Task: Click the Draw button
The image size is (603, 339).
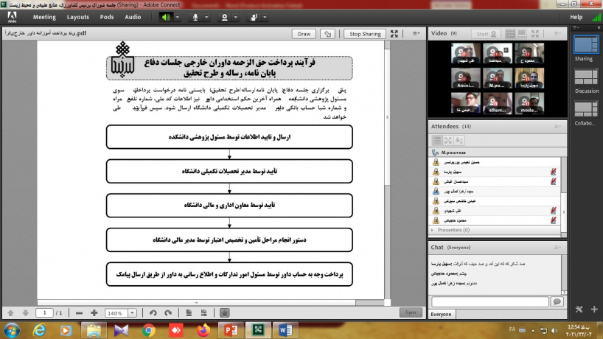Action: (x=303, y=34)
